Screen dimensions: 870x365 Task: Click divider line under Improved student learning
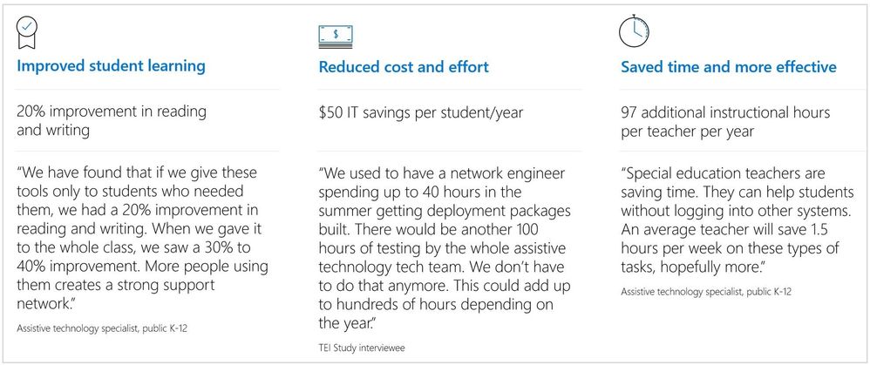[x=148, y=90]
